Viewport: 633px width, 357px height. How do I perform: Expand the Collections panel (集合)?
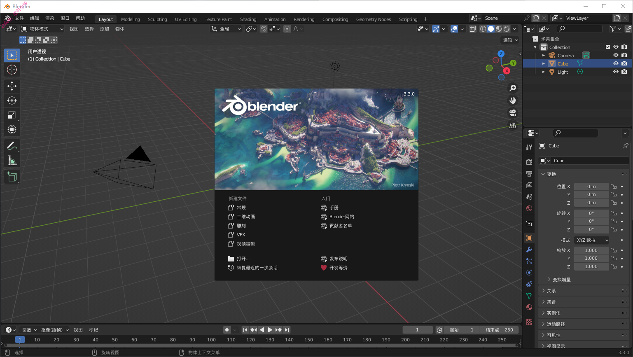point(583,302)
